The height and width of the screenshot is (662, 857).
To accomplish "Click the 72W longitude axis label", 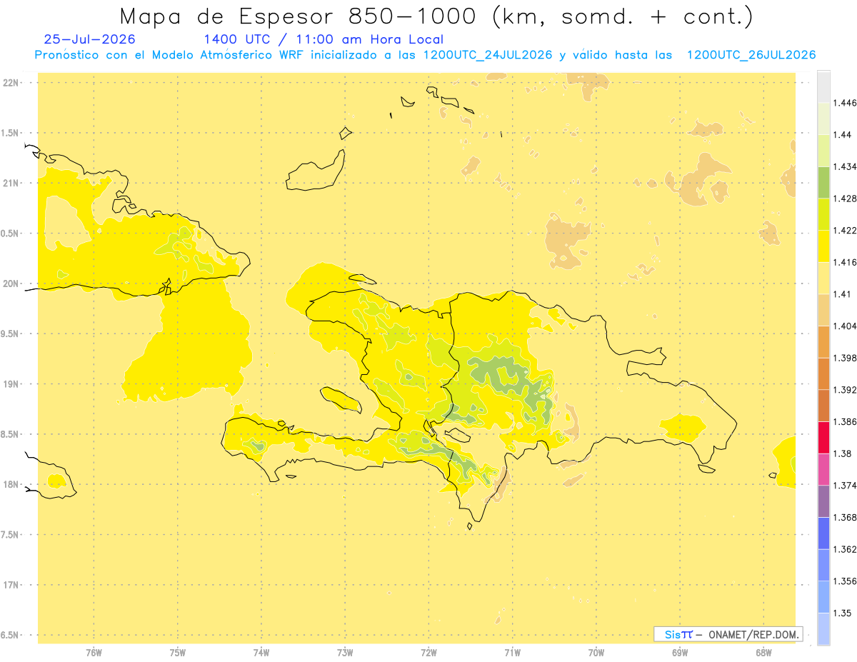I will coord(428,653).
